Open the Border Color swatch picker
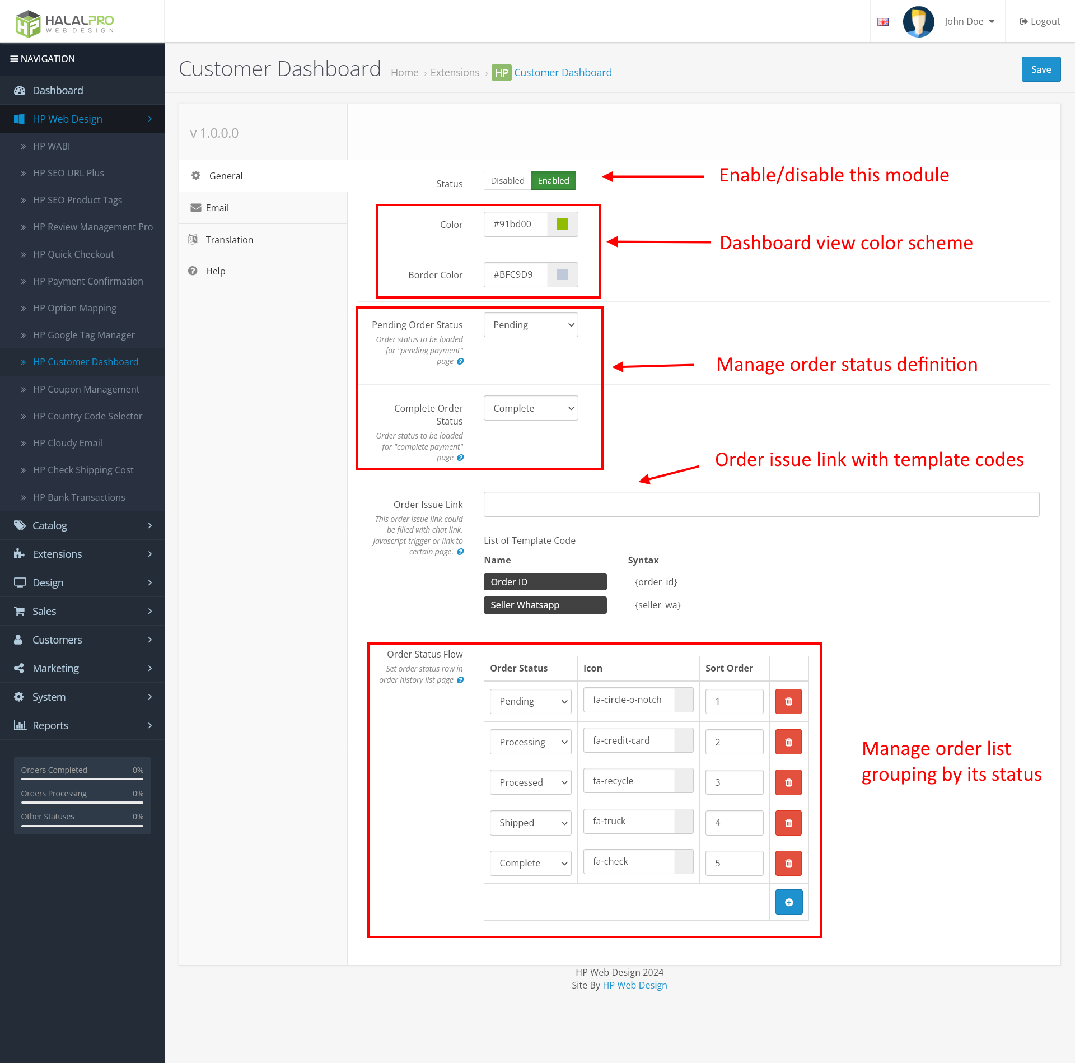This screenshot has height=1063, width=1075. tap(562, 274)
